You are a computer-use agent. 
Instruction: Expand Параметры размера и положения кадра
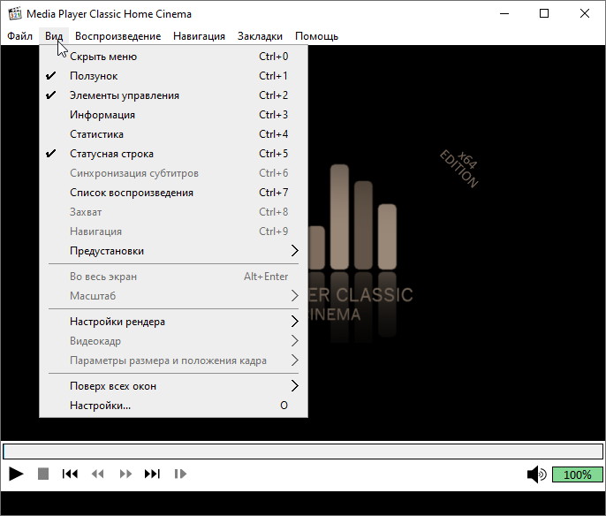[173, 360]
